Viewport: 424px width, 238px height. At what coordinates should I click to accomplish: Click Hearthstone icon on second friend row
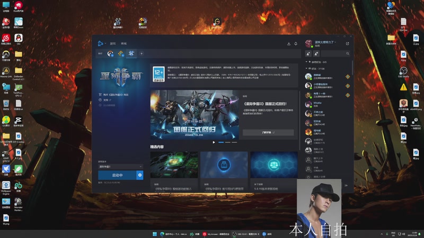pyautogui.click(x=348, y=86)
